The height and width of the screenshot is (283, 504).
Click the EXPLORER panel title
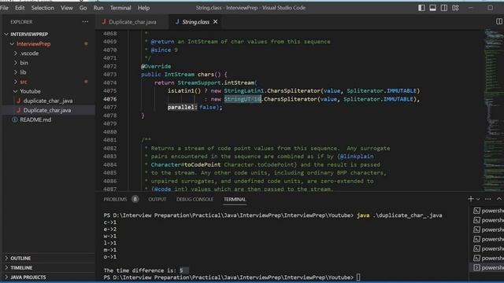(x=21, y=22)
